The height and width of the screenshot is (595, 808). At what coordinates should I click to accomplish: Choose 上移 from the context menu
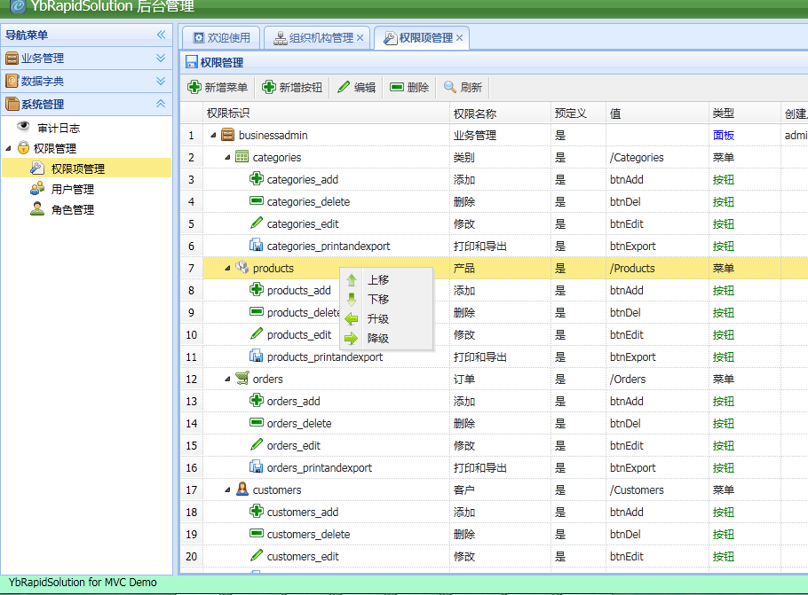click(x=386, y=280)
